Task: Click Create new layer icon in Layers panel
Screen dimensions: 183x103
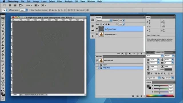Action: coord(138,54)
